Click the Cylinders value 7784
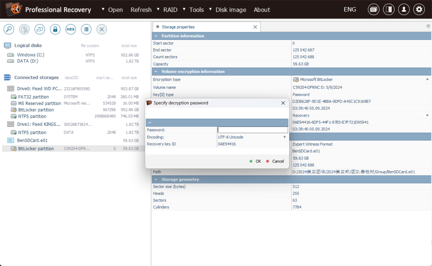Viewport: 432px width, 266px height. (x=297, y=207)
